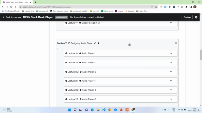
Task: Open Ant Design of React bookmark
Action: [x=11, y=11]
